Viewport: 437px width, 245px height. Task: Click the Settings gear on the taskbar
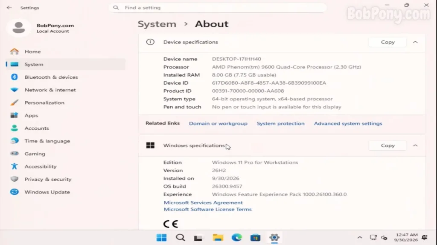274,238
